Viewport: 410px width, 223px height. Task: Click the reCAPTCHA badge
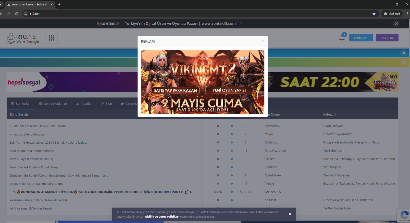[x=404, y=216]
